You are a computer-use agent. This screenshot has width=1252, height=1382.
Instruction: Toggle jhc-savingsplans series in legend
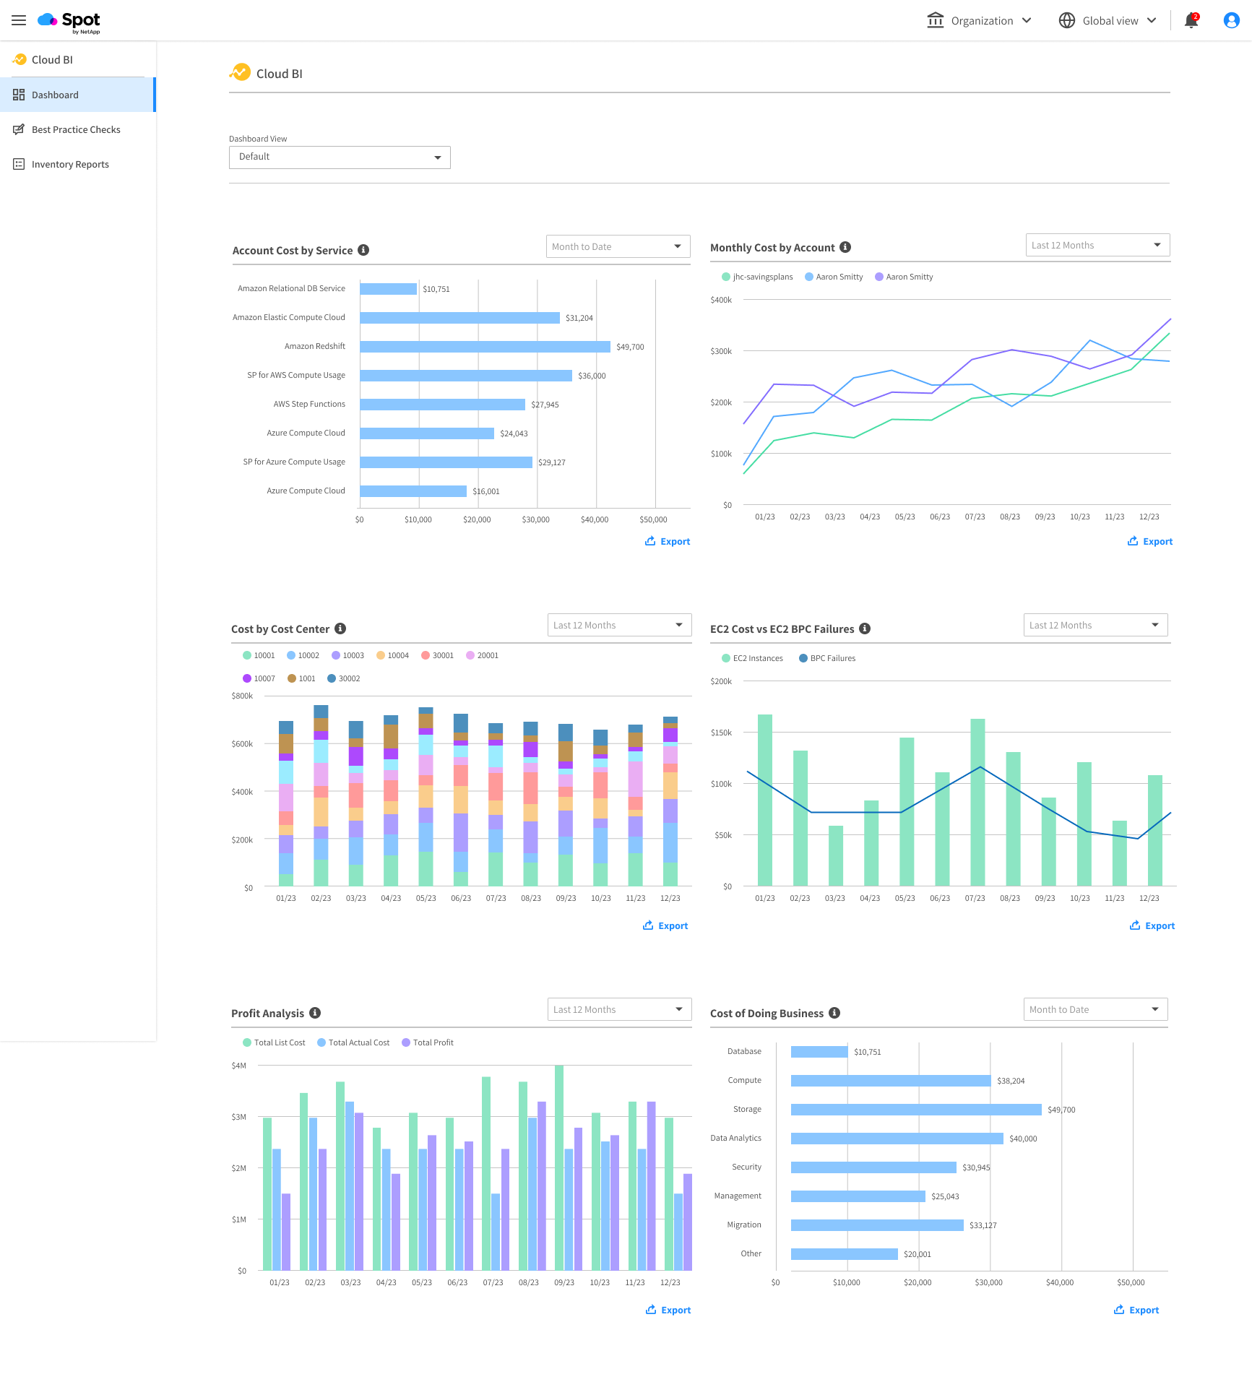coord(757,277)
